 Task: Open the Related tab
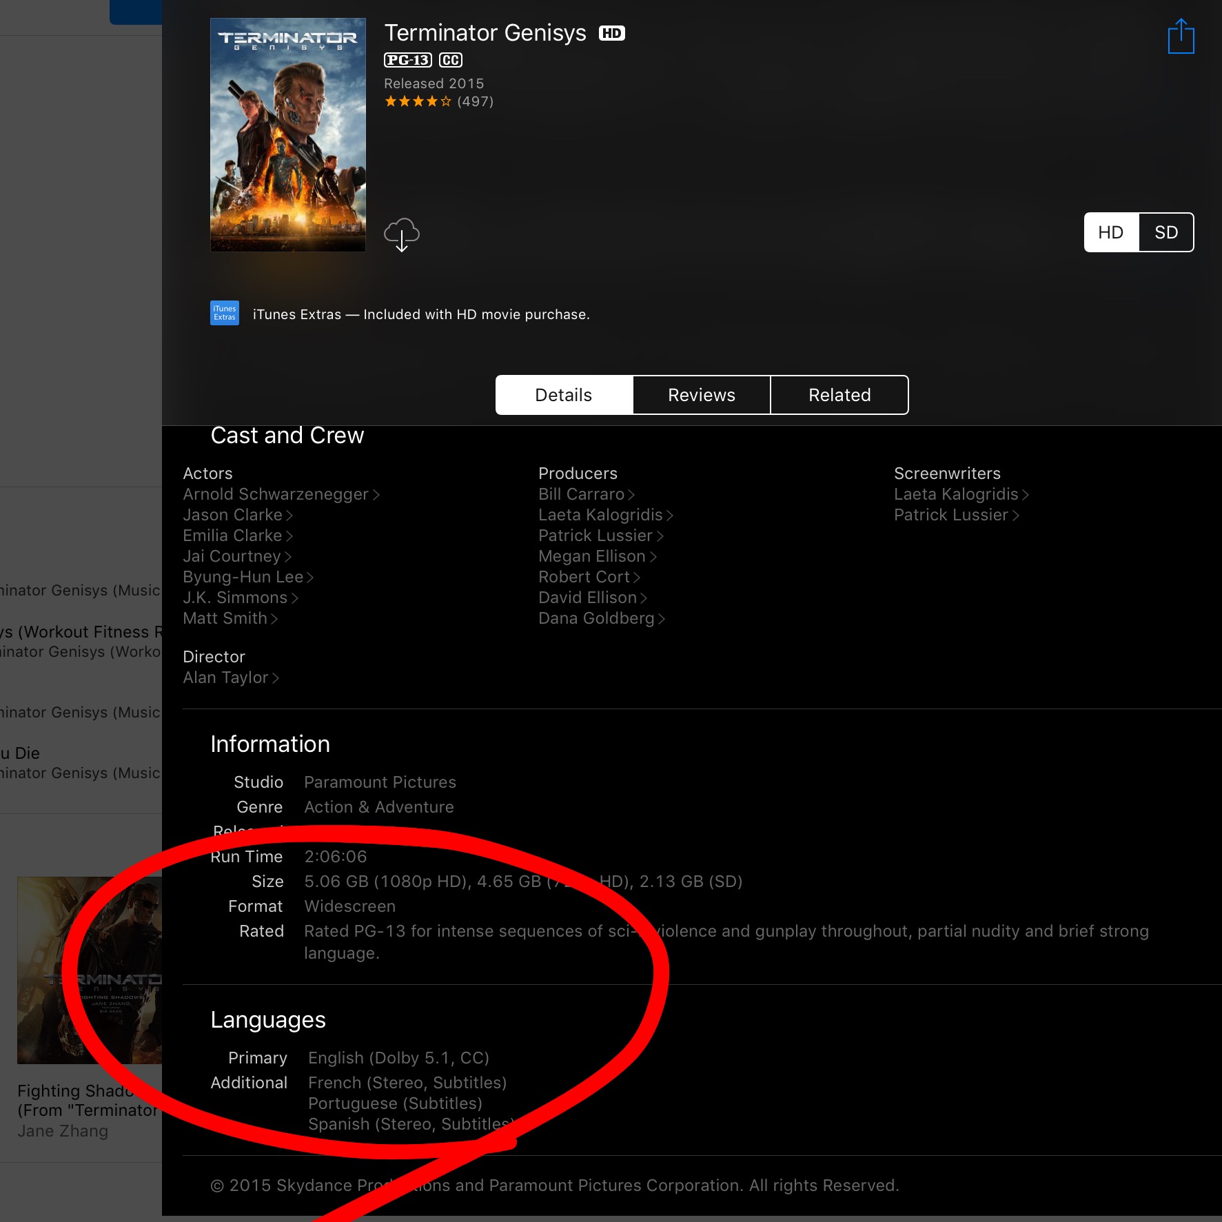point(839,394)
